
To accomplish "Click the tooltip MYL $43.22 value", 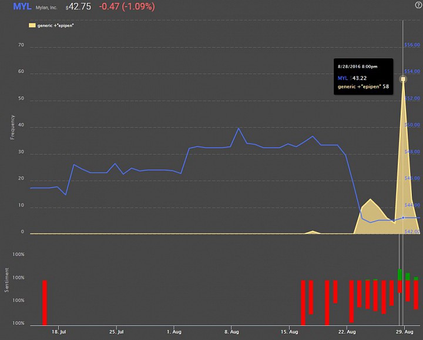I will tap(352, 78).
